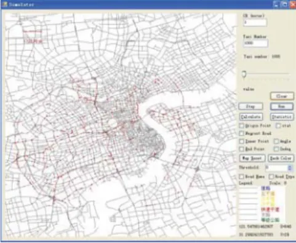Click the red scale label on the map
Screen dimensions: 296x243
tap(33, 41)
